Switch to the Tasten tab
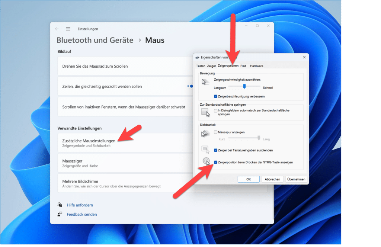Viewport: 381px width, 247px height. pyautogui.click(x=201, y=66)
